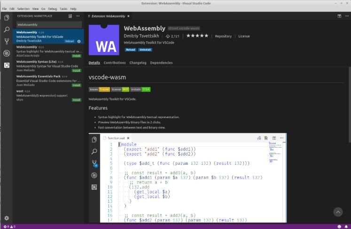351x229 pixels.
Task: Open More actions in Extensions Marketplace header
Action: [78, 16]
